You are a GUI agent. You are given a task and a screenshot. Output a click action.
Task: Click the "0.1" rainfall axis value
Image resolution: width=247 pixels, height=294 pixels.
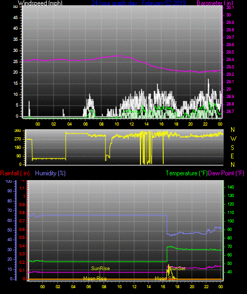pos(22,270)
